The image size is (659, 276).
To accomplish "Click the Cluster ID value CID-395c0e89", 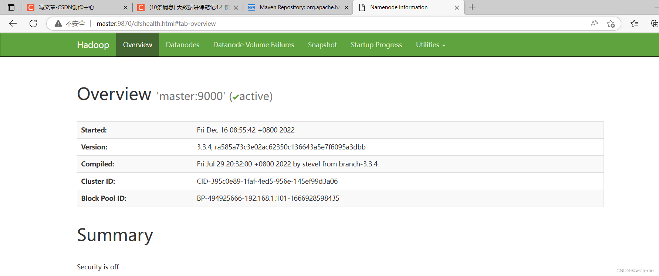I will tap(267, 182).
